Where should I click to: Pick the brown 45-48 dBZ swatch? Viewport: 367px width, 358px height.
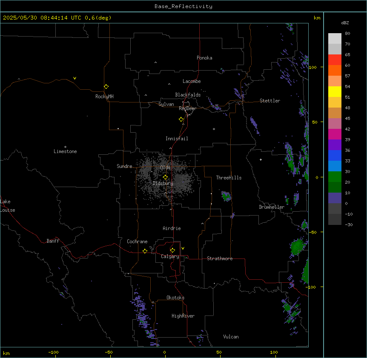[x=335, y=113]
